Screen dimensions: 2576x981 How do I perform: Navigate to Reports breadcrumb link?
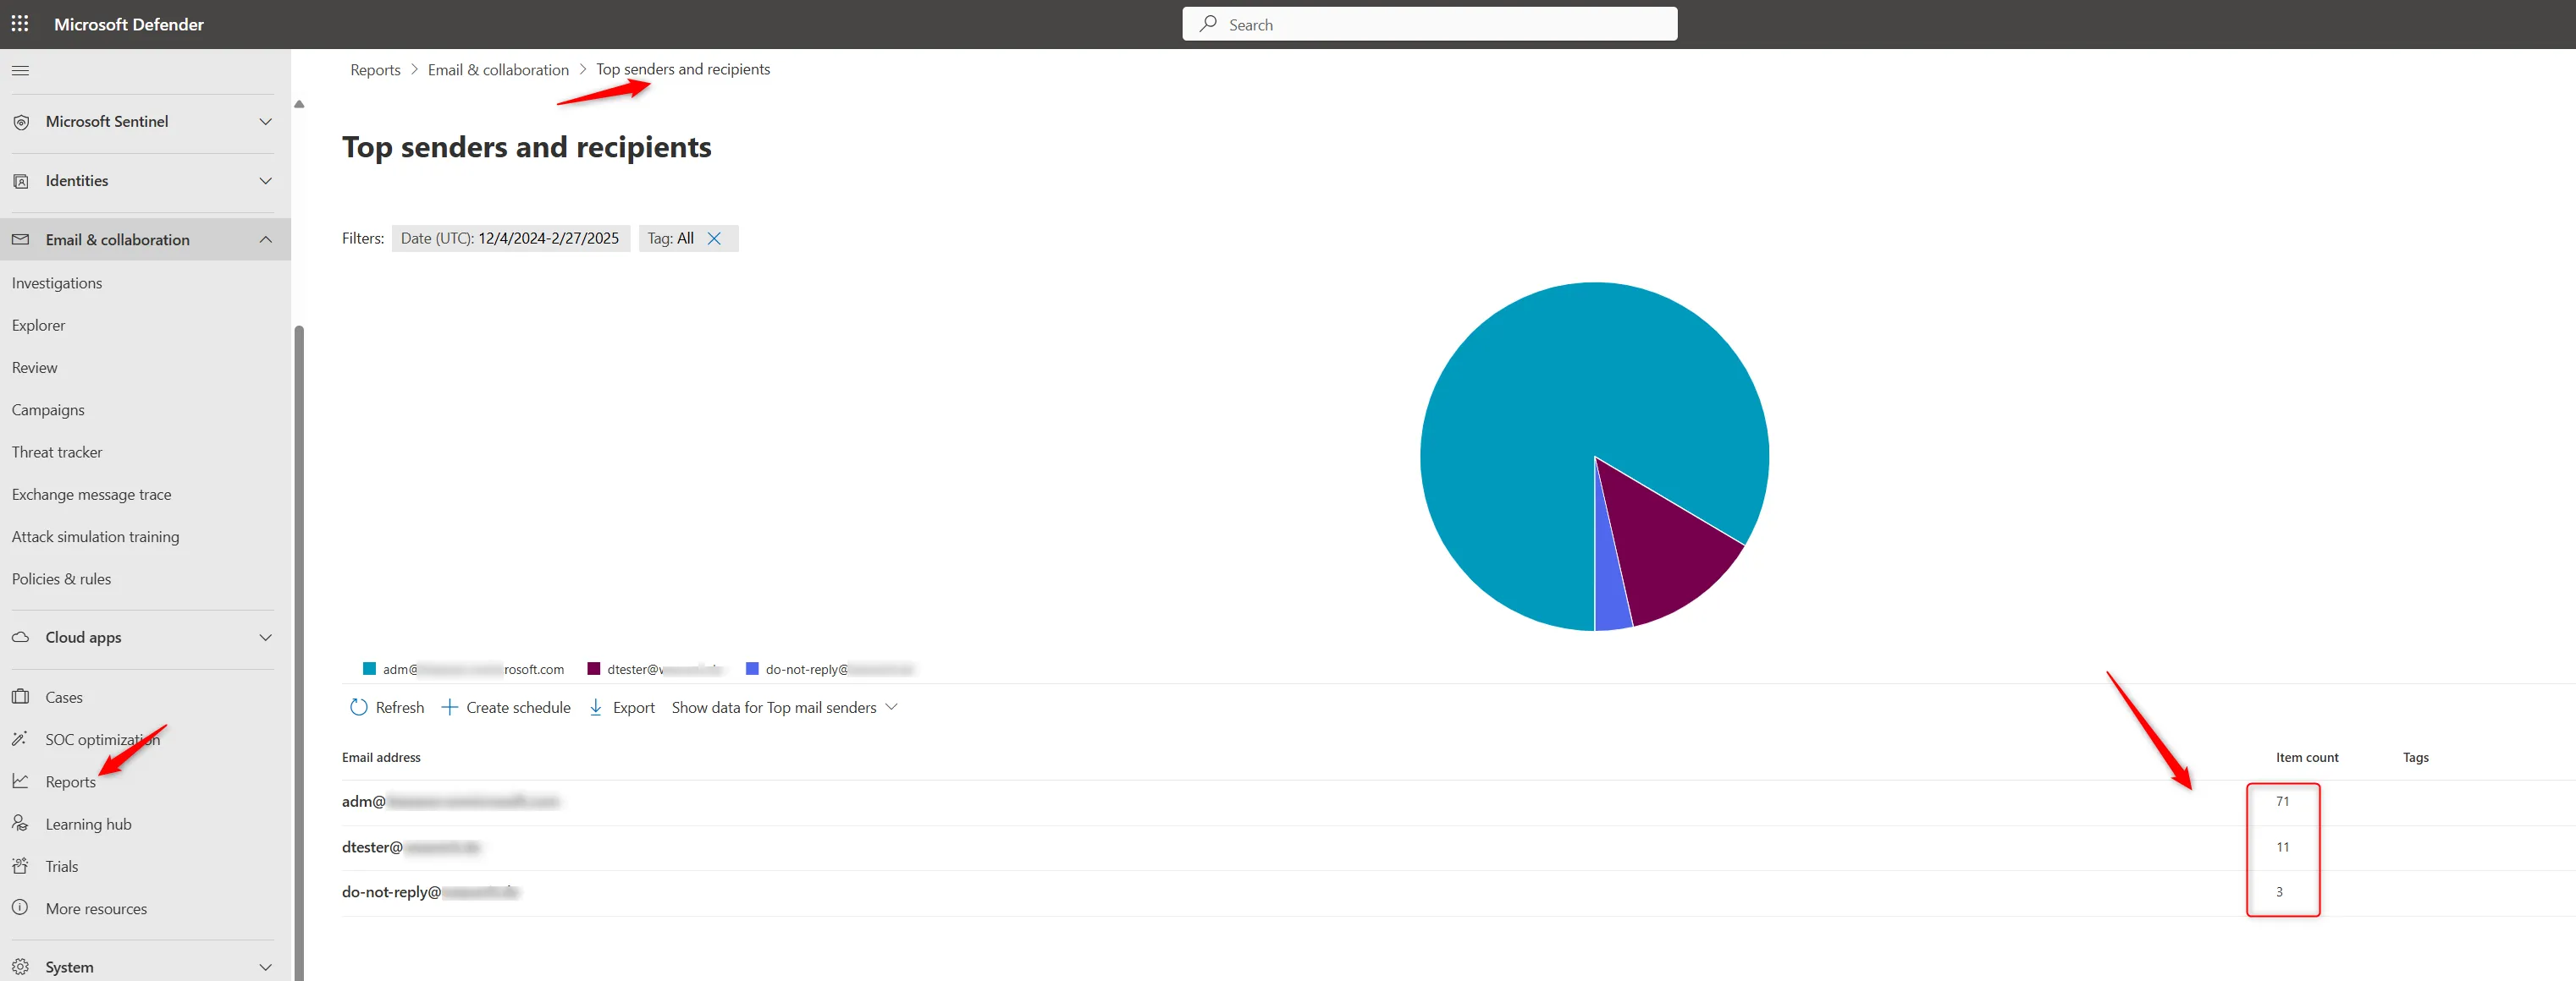tap(375, 70)
